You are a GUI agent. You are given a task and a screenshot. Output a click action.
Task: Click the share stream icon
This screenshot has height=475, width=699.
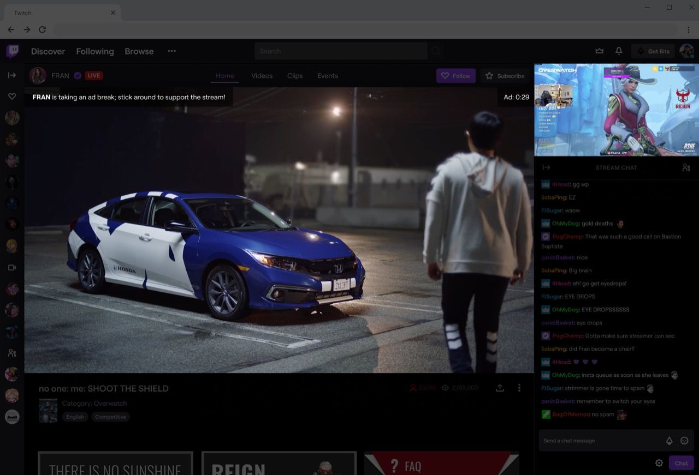(x=500, y=388)
